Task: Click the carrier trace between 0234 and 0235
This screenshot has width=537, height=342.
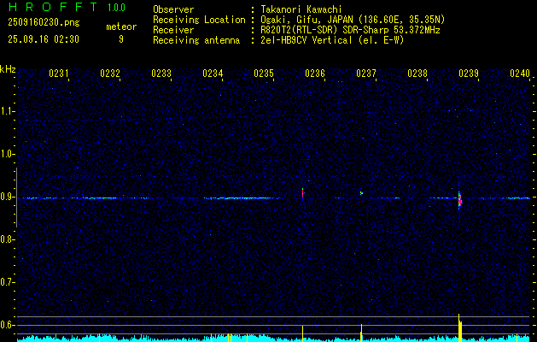Action: (x=242, y=198)
